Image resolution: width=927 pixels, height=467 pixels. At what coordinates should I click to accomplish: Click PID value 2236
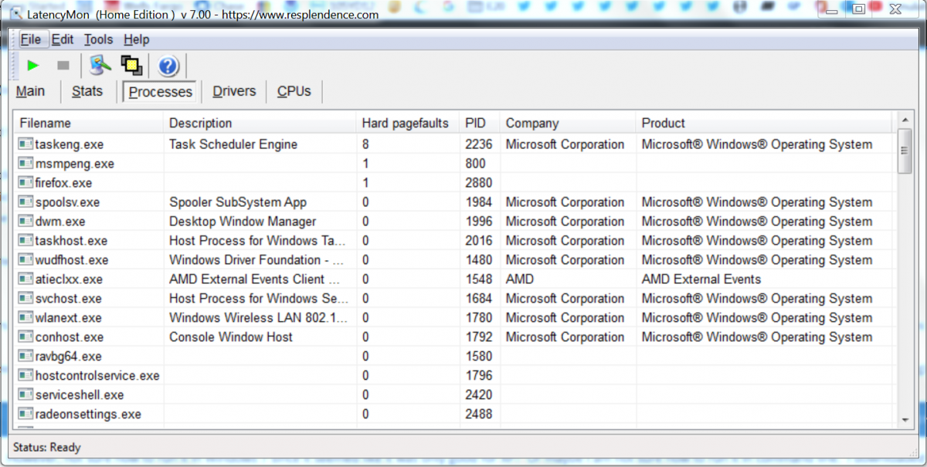(x=479, y=144)
